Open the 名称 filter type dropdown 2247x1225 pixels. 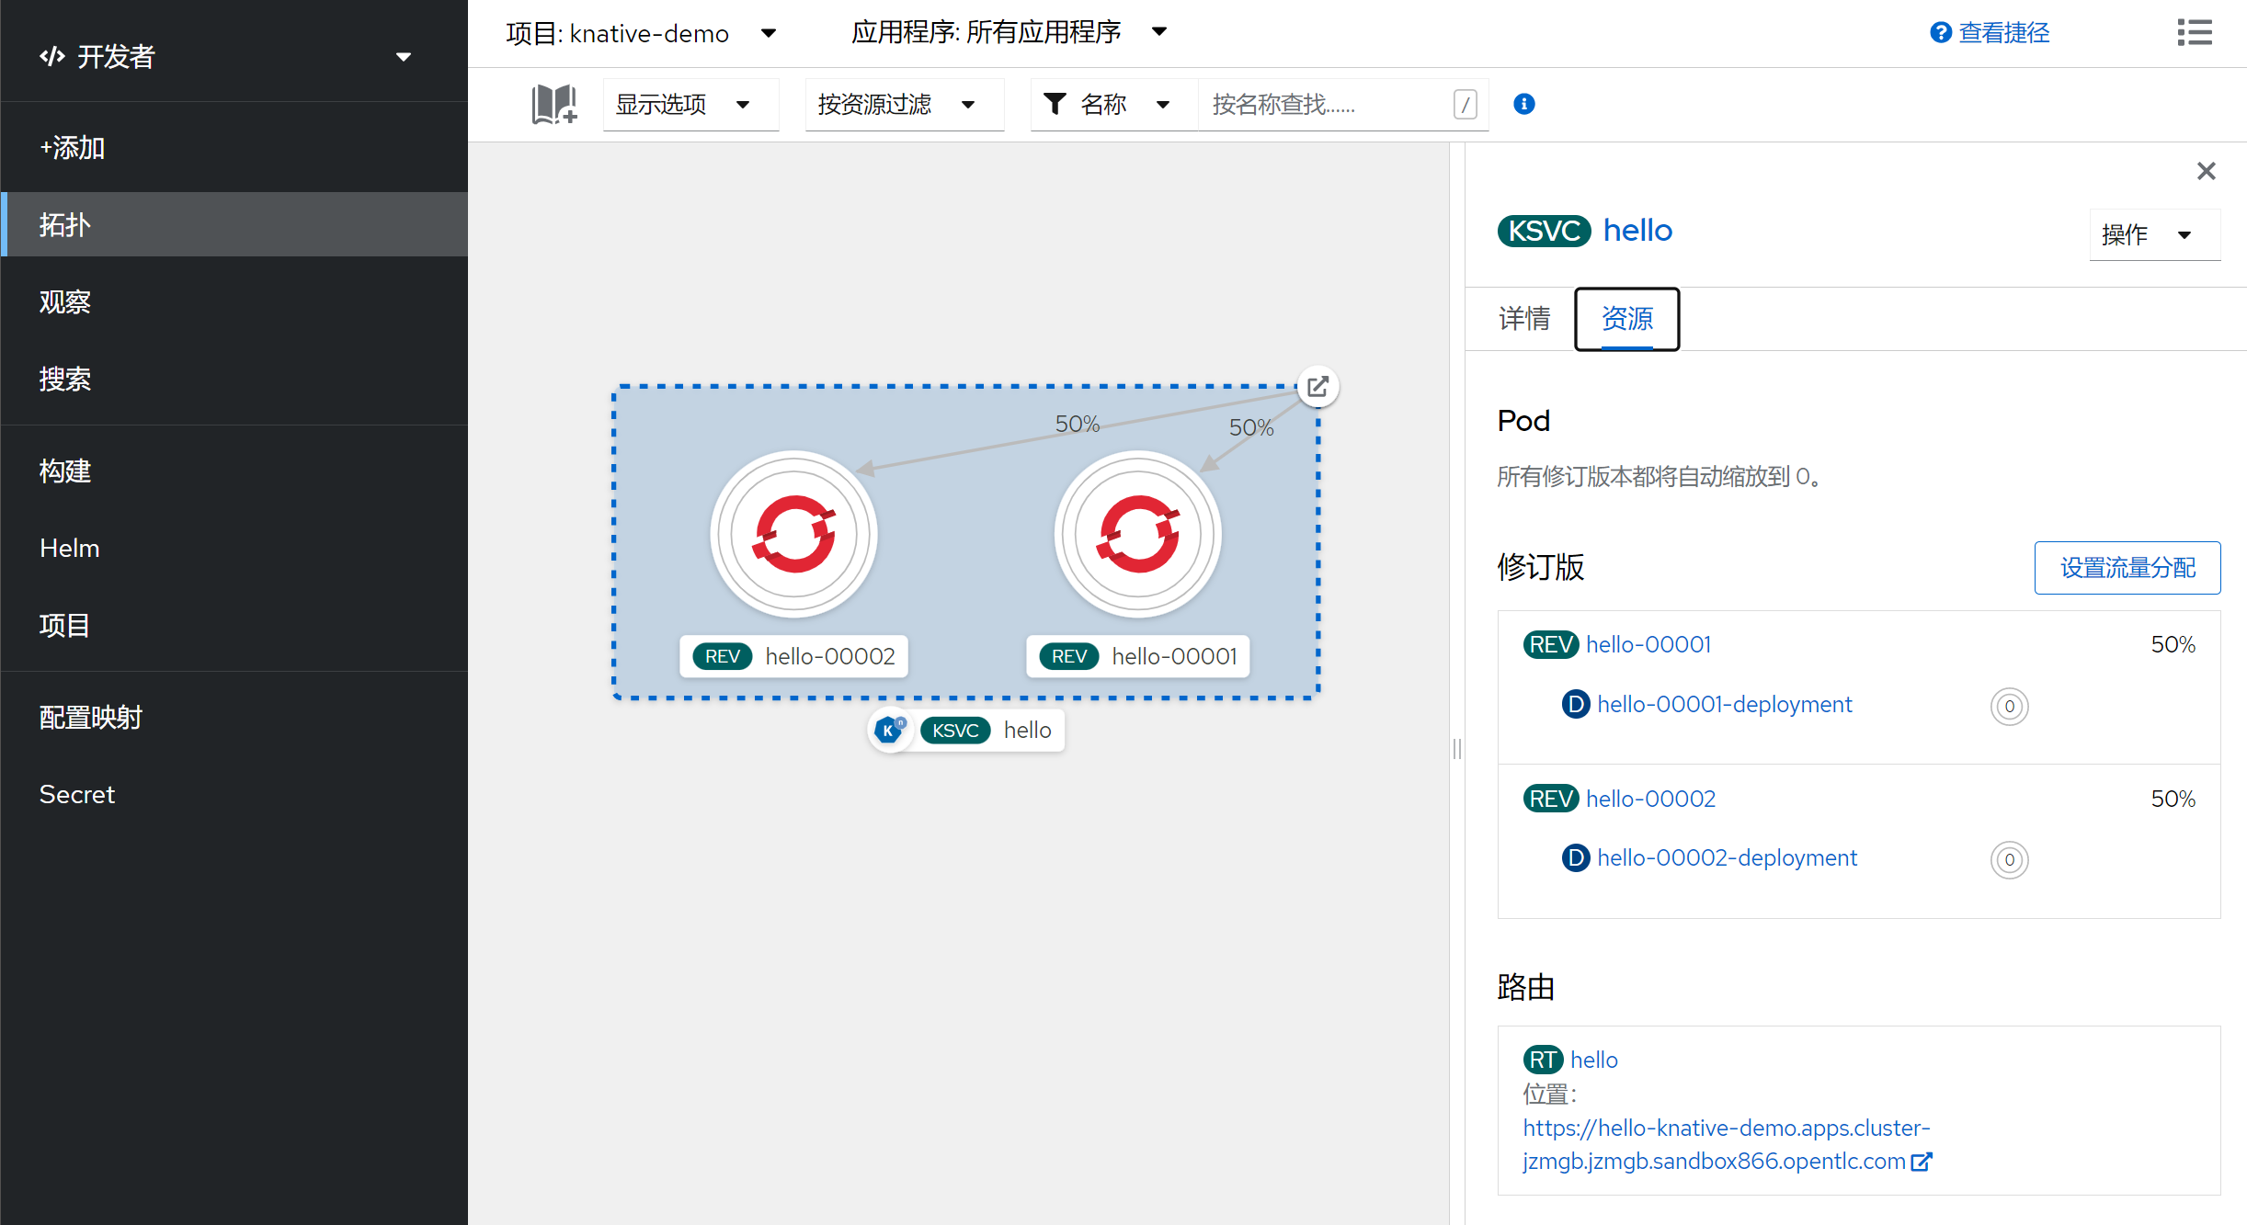click(1113, 104)
